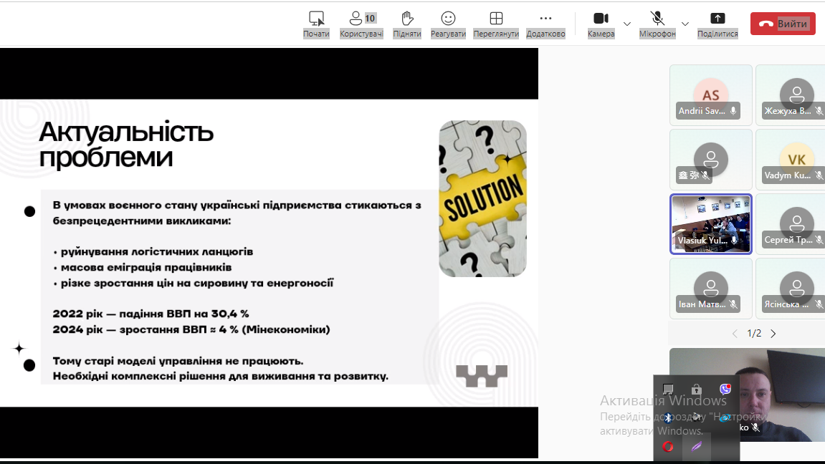Share screen with the Поділитися button
Viewport: 825px width, 464px height.
coord(717,24)
